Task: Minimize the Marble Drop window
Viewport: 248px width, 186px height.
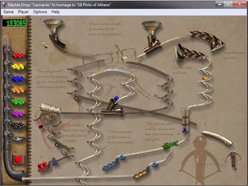Action: click(x=219, y=4)
